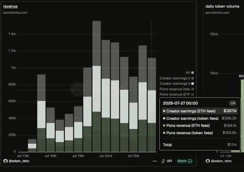Select Creator earnings (token fees) tooltip row
244x172 pixels.
click(200, 118)
